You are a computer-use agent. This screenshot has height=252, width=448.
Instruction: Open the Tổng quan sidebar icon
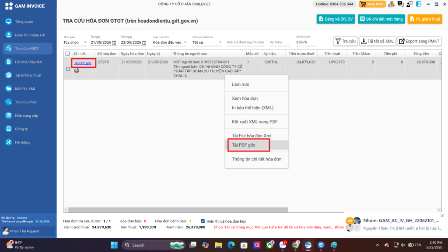pos(9,21)
